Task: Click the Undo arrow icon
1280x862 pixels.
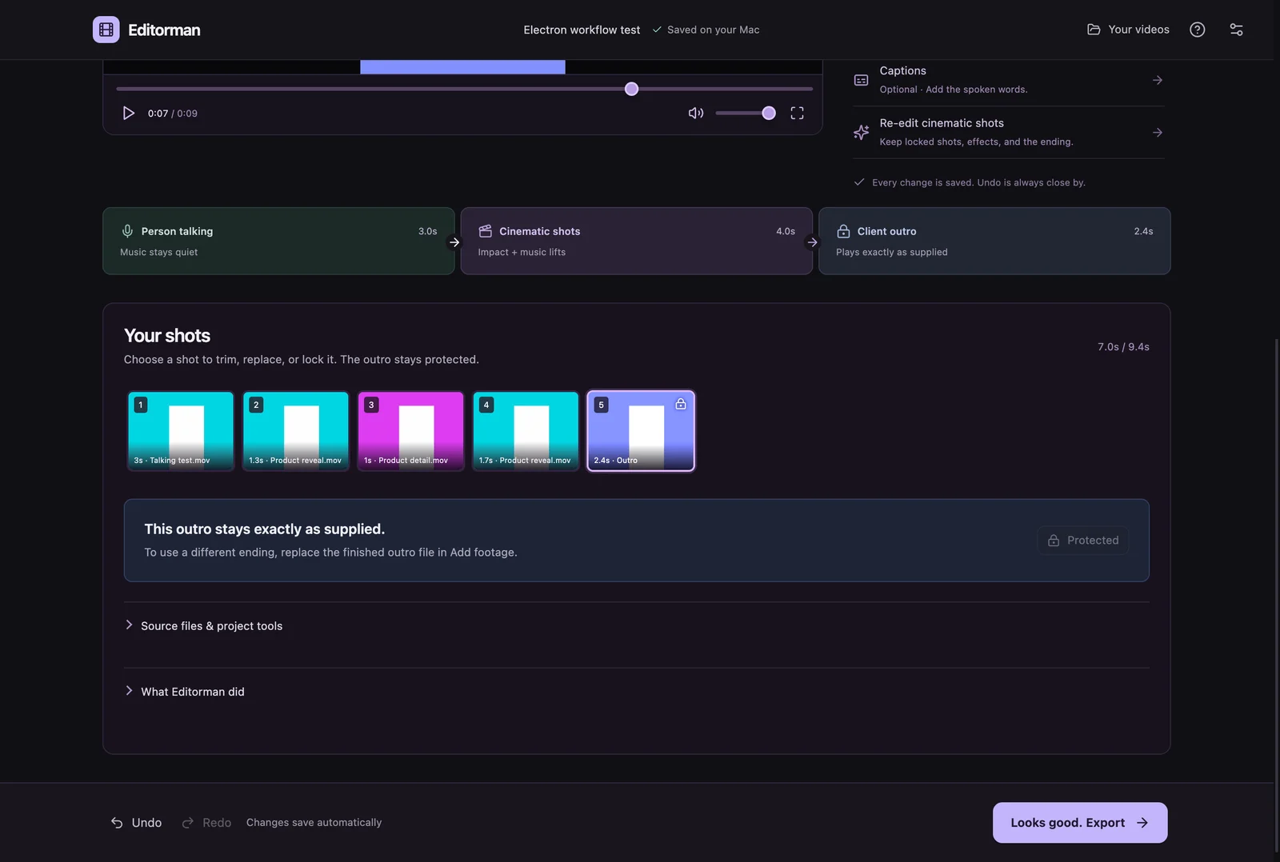Action: (x=117, y=823)
